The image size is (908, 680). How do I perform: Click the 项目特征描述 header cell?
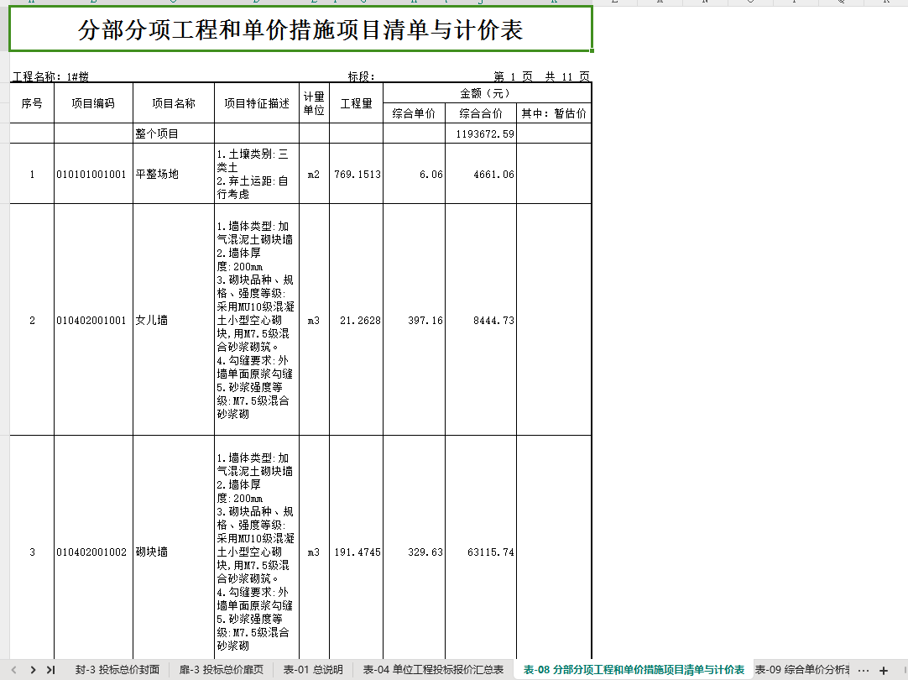coord(257,103)
